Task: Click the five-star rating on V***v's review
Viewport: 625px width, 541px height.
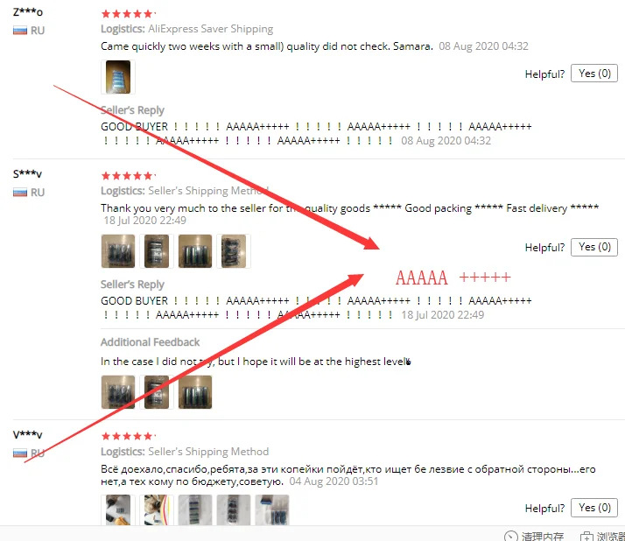Action: point(127,436)
